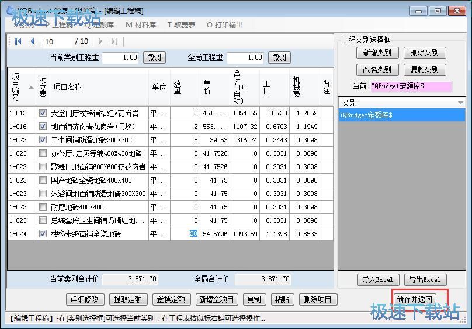472x329 pixels.
Task: Click unit price 39.53 cell
Action: [215, 140]
